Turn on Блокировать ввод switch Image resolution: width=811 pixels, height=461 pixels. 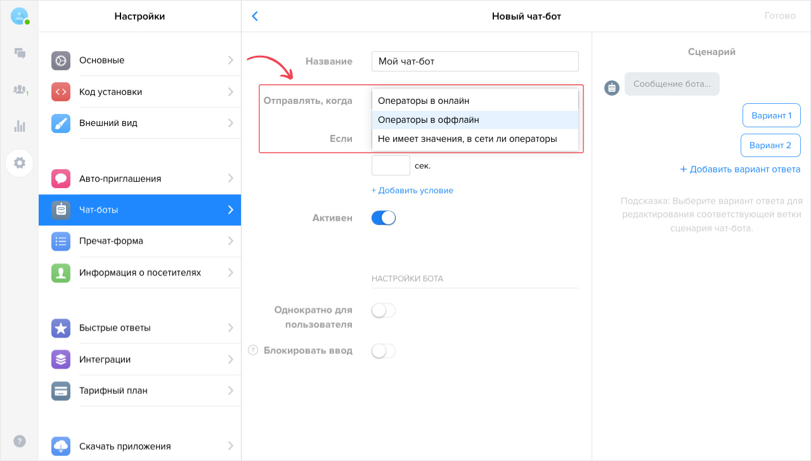point(383,351)
